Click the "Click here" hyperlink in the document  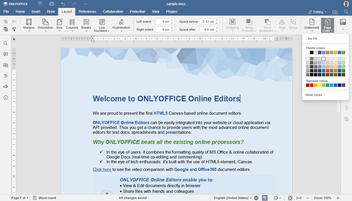click(102, 169)
